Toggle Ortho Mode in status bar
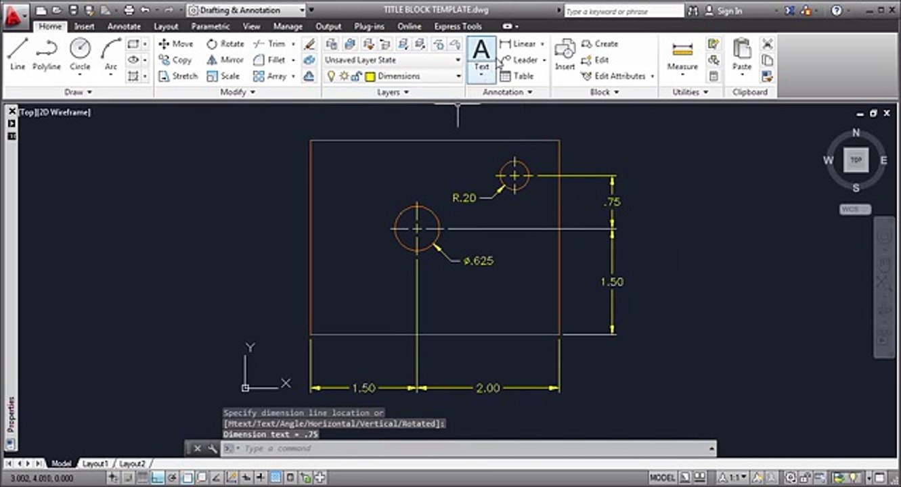 tap(157, 478)
